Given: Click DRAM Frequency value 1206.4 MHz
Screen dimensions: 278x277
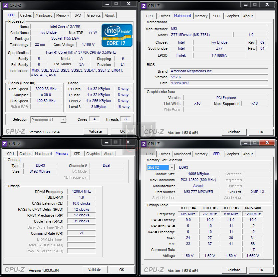Looking at the screenshot, I should [x=81, y=191].
